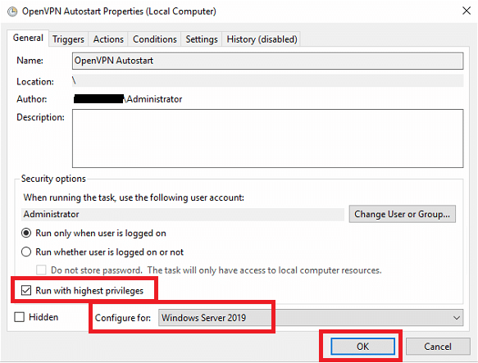478x363 pixels.
Task: Uncheck Run with highest privileges
Action: 26,290
